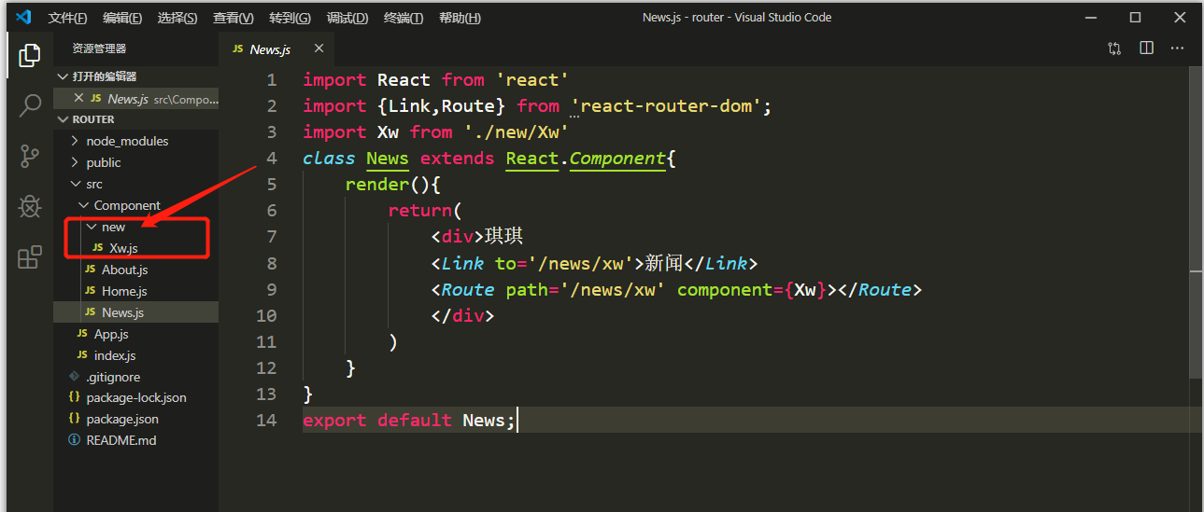
Task: Open the 查看(V) menu
Action: point(234,18)
